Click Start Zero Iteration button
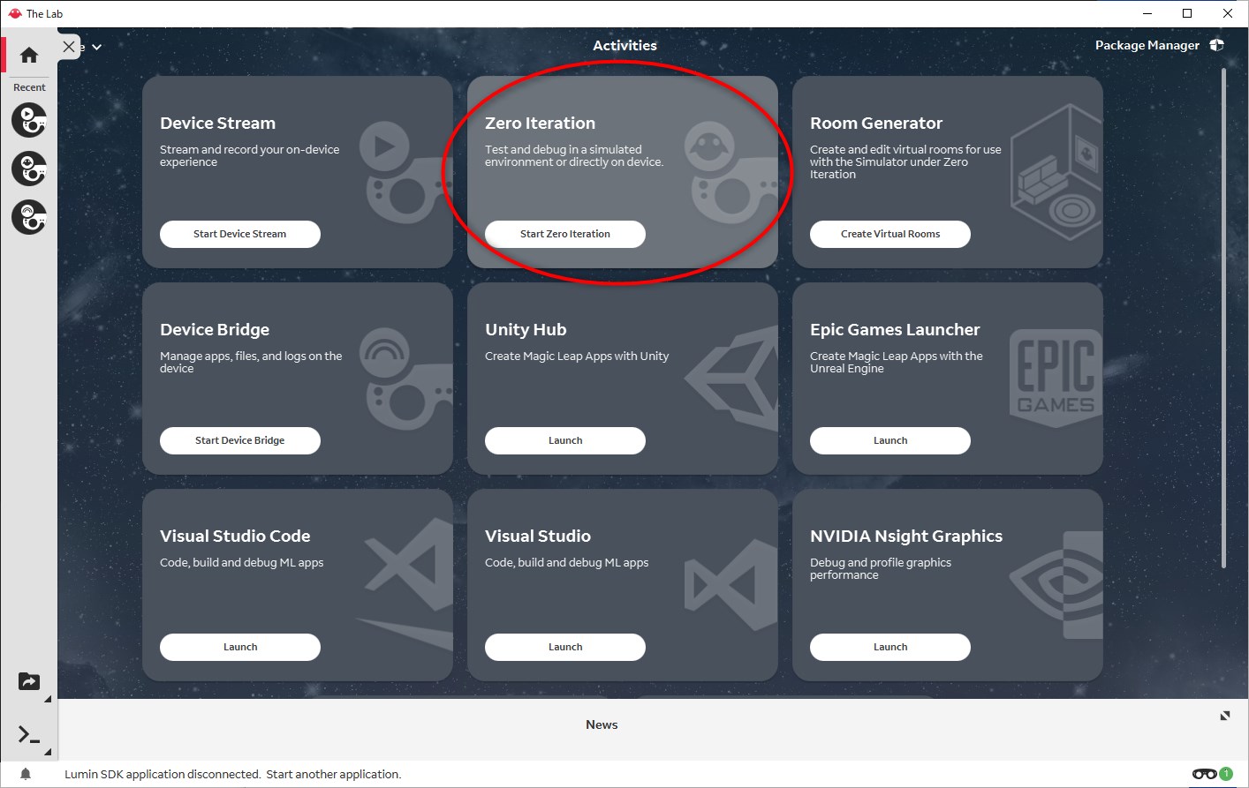This screenshot has width=1249, height=788. pos(565,234)
